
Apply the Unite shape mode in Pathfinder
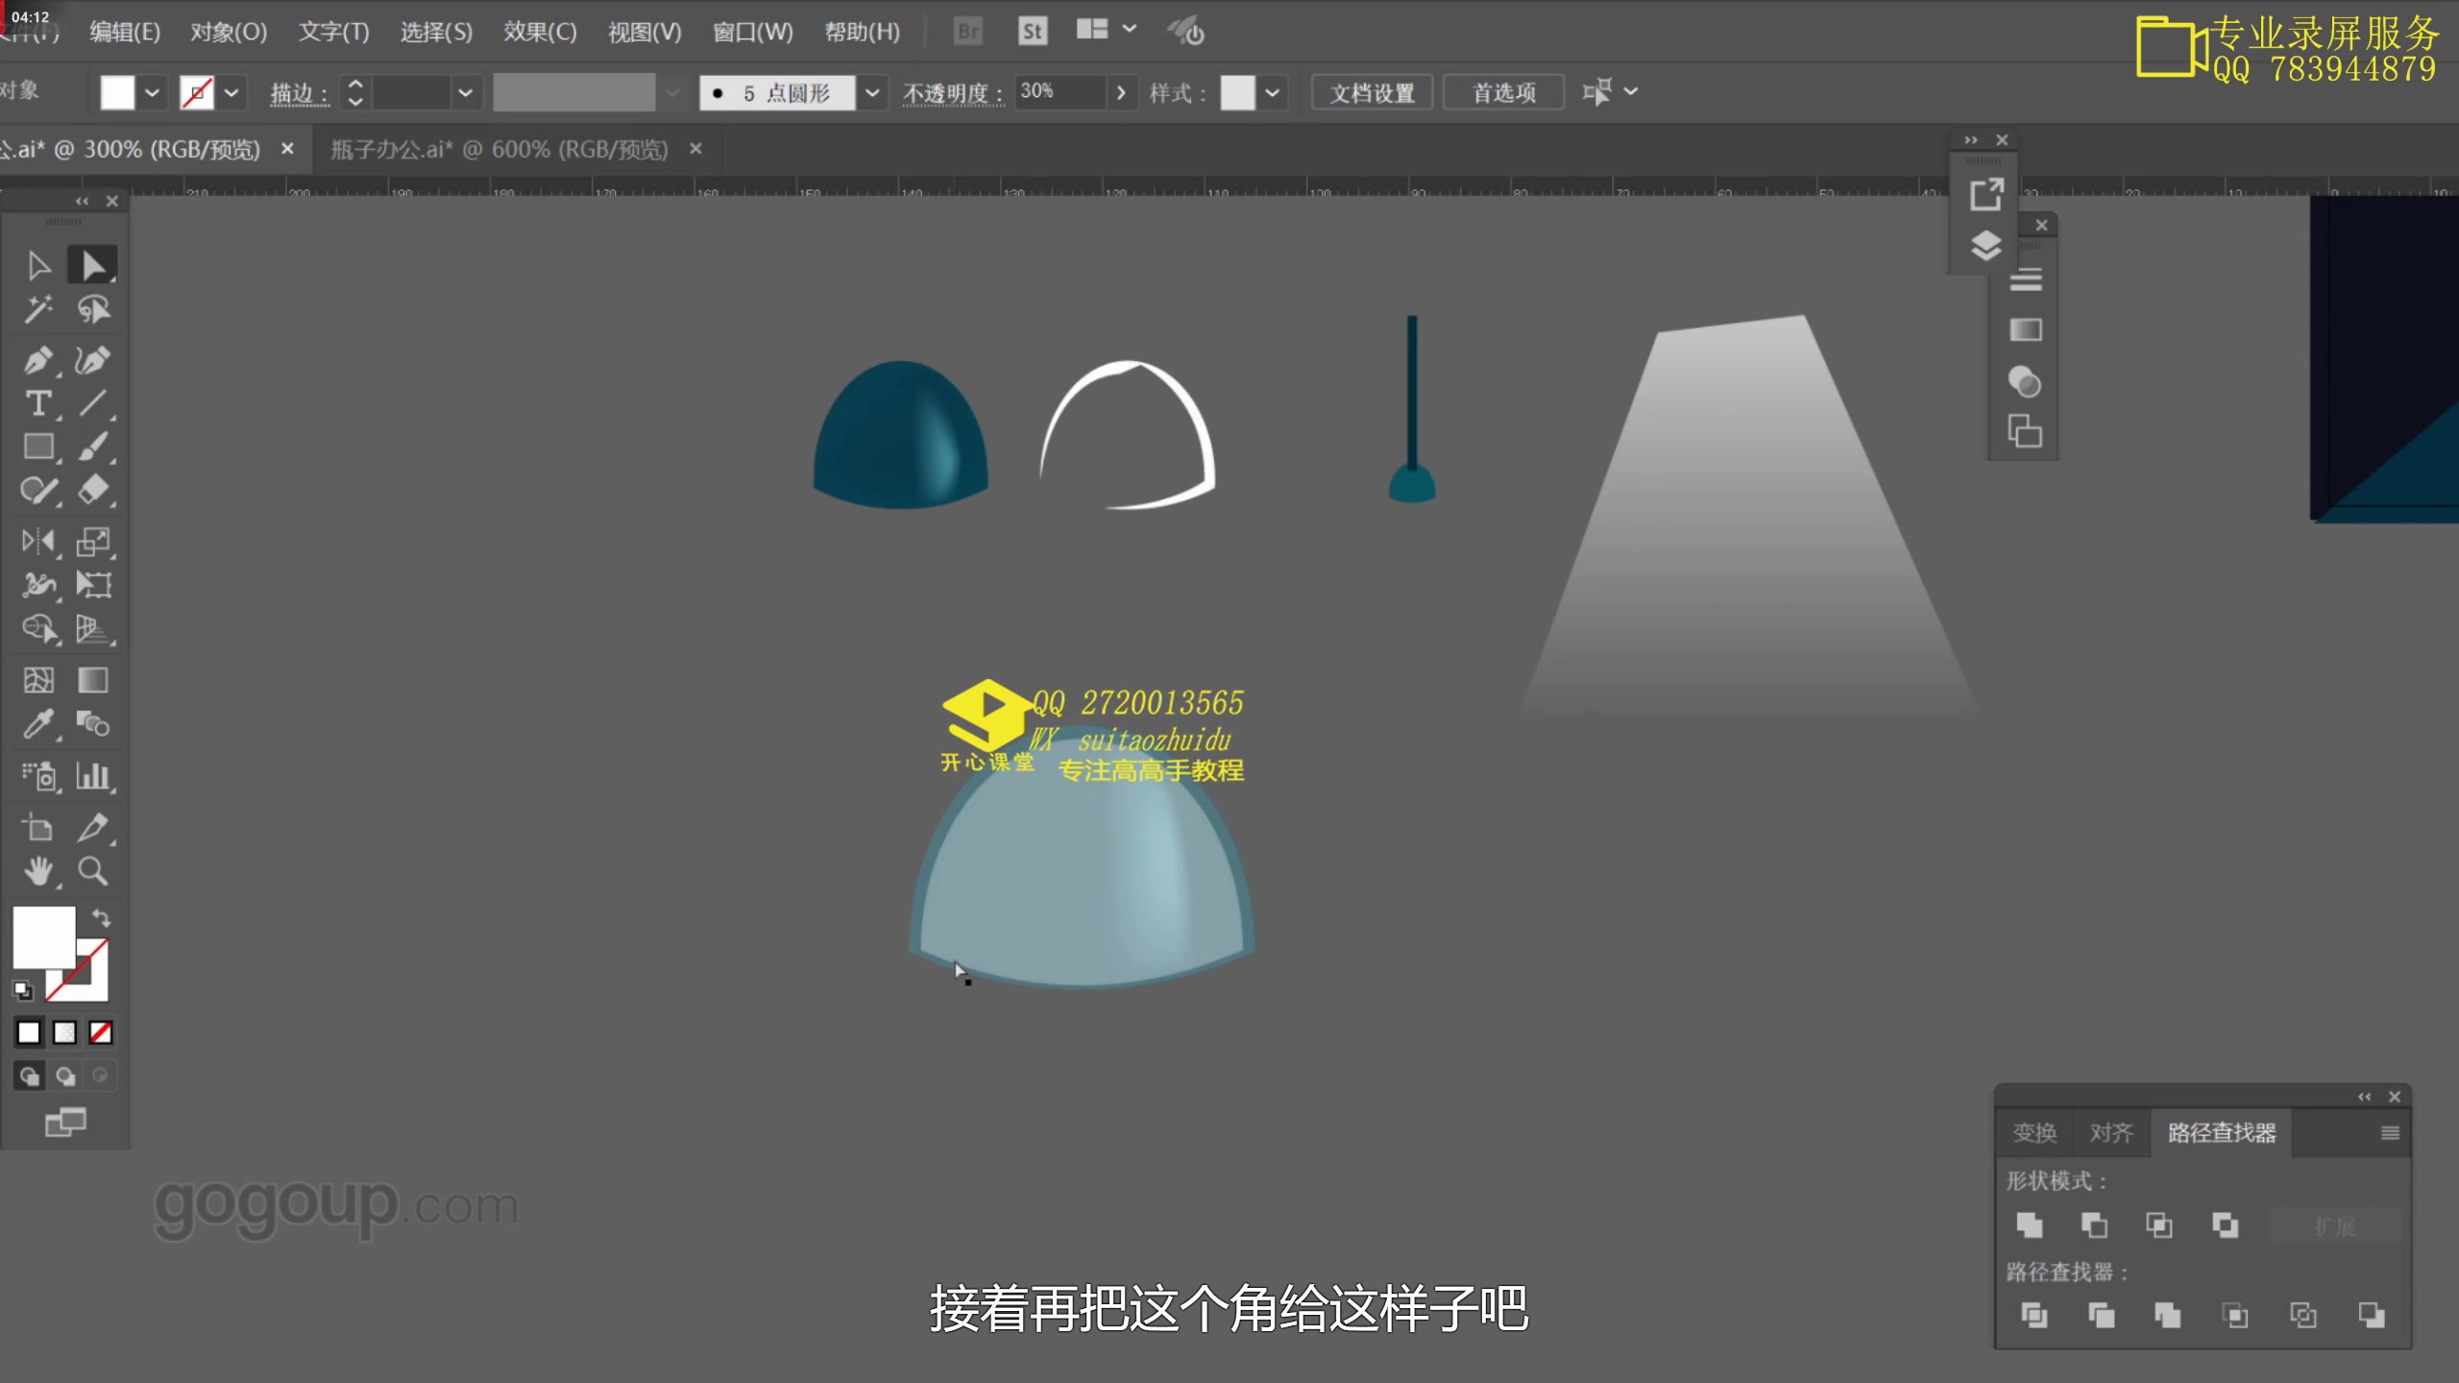click(2030, 1225)
